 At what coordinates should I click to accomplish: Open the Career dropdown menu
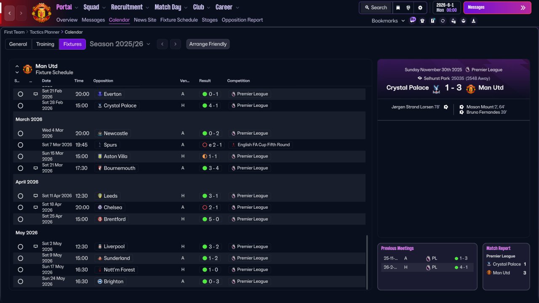pos(227,7)
